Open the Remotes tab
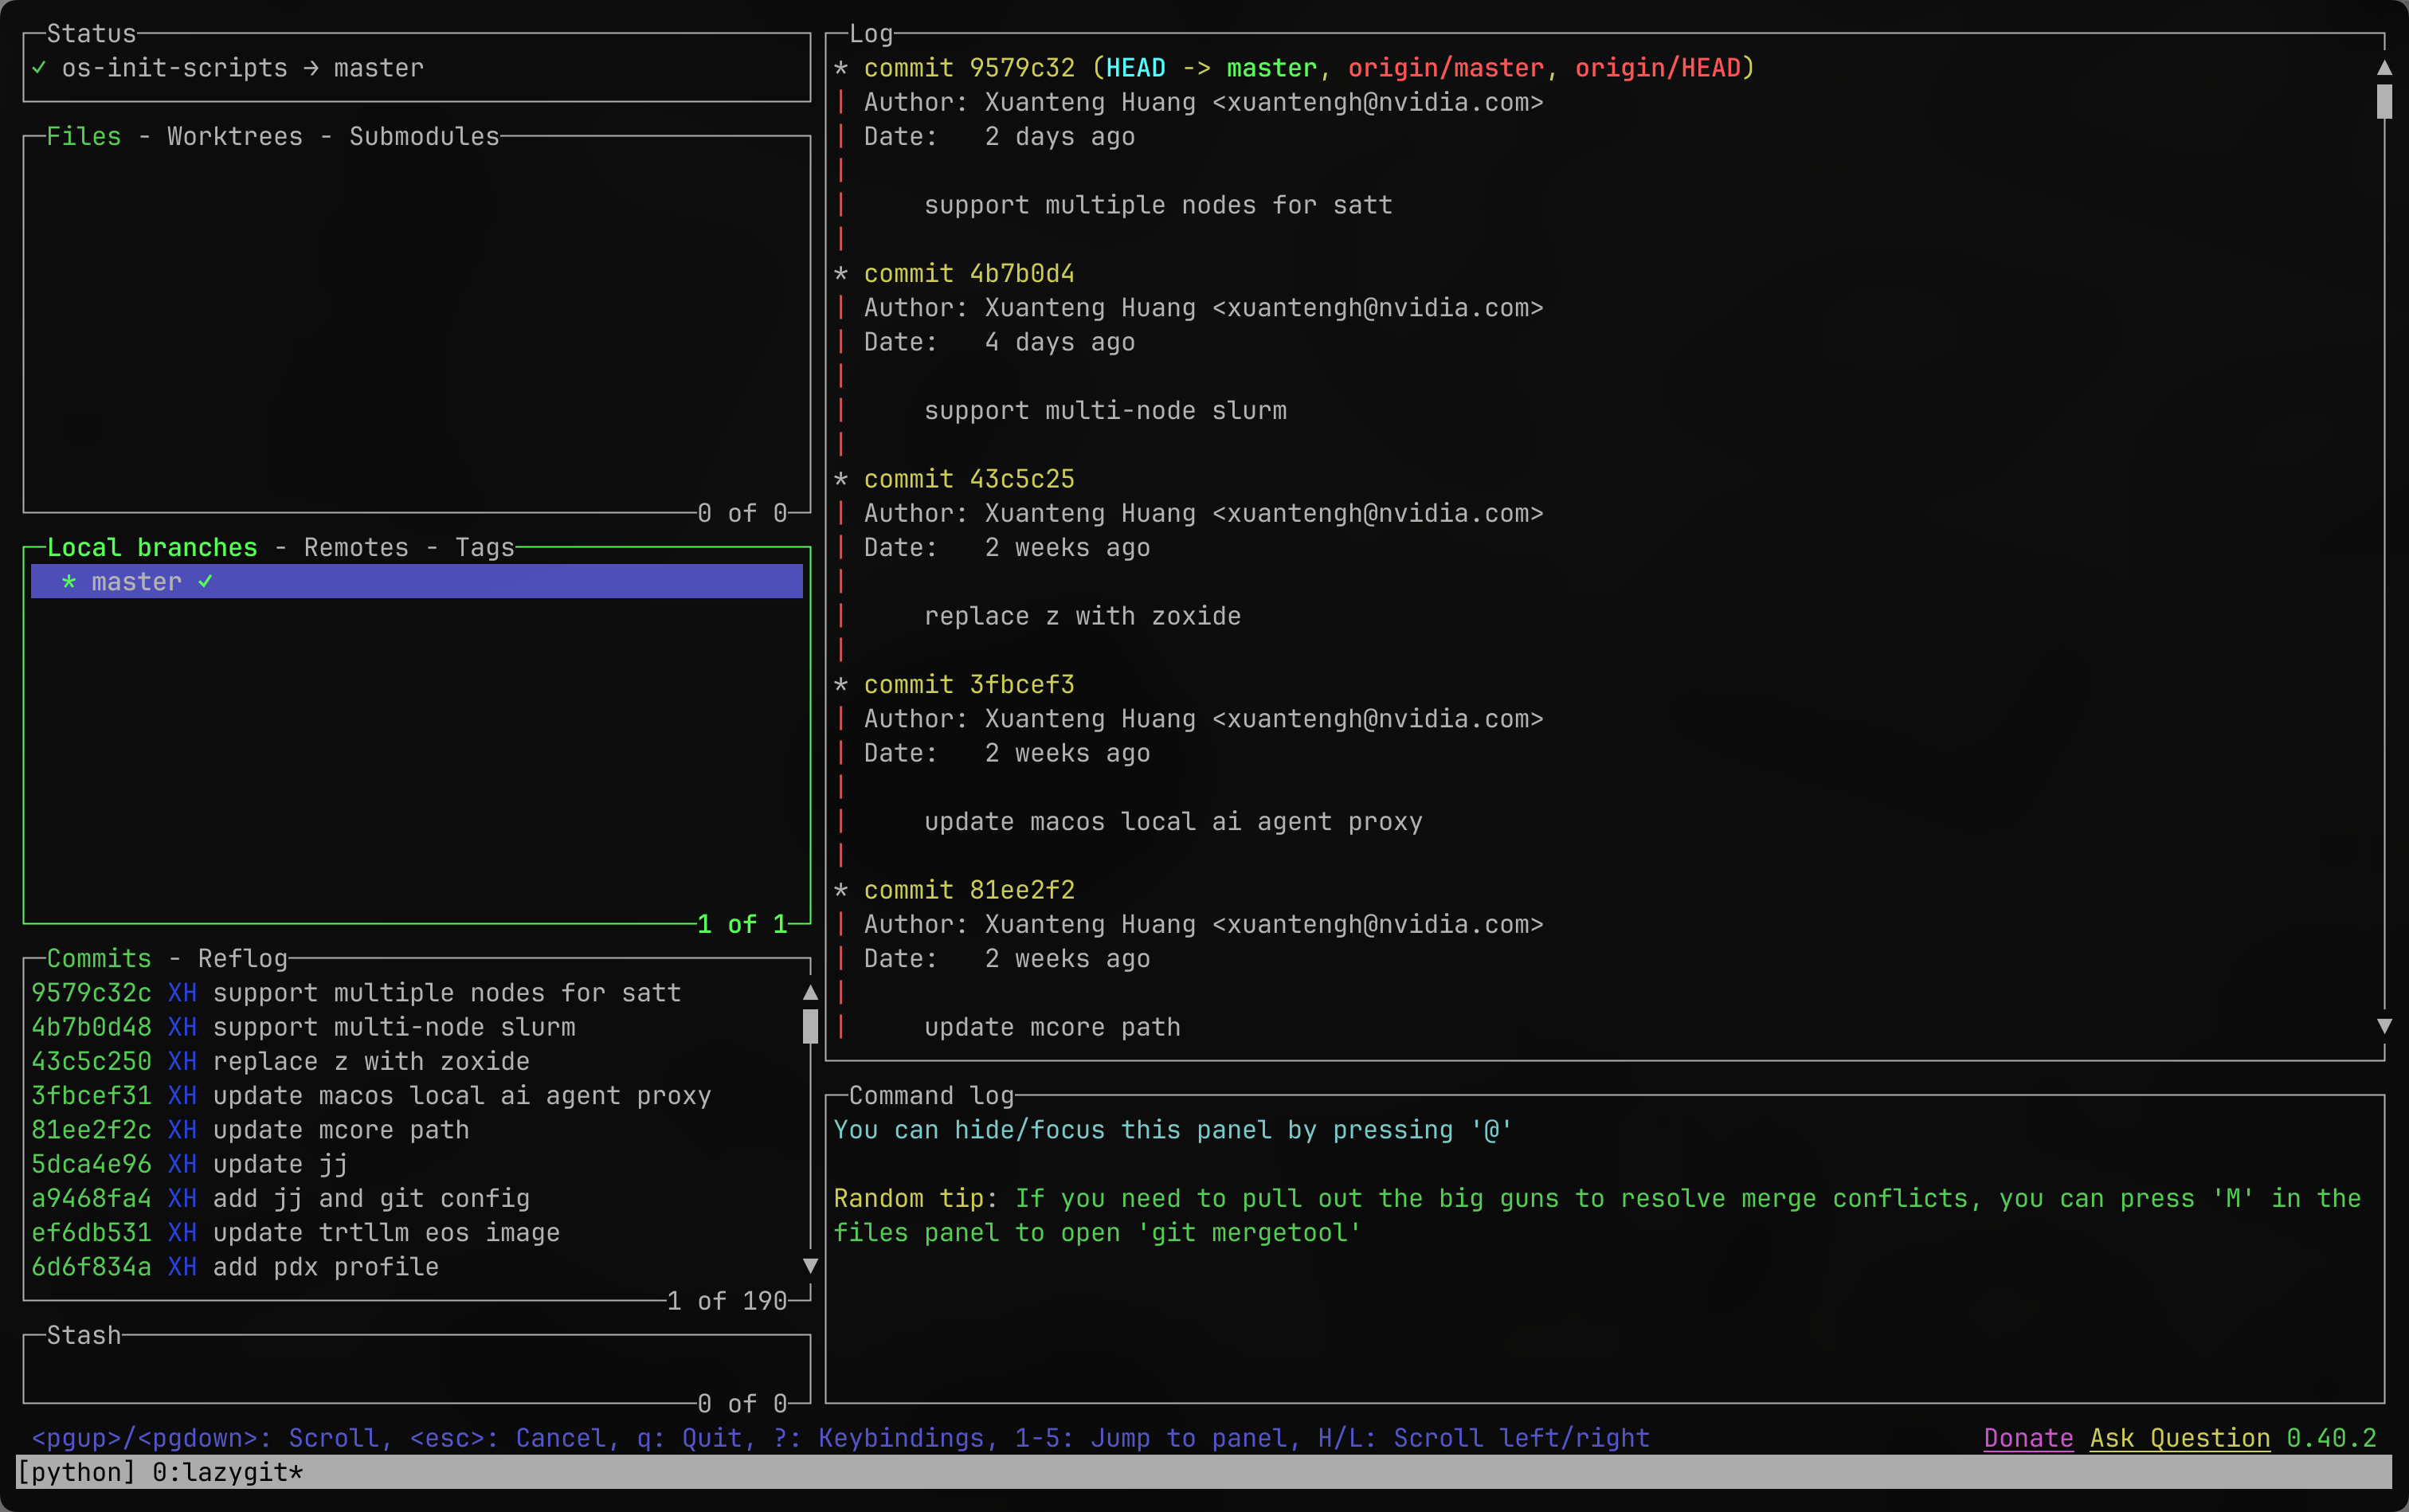 point(356,547)
